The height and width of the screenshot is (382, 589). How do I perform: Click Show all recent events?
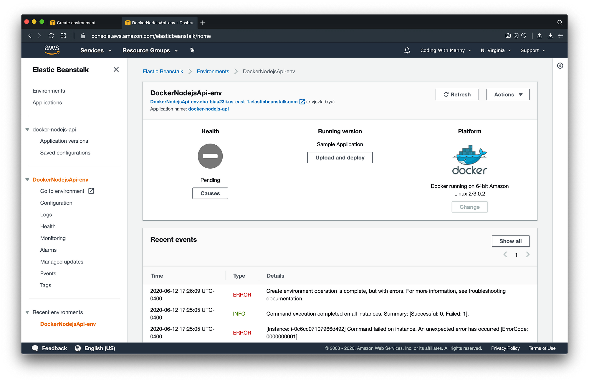510,241
